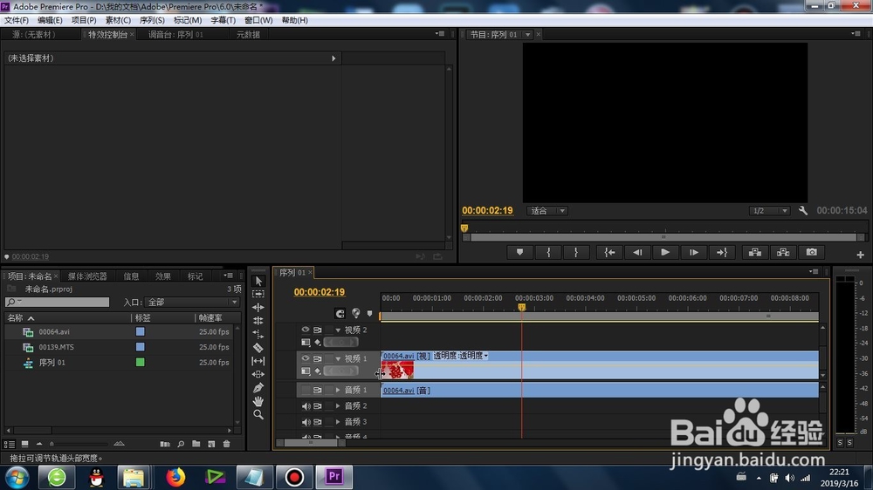Screen dimensions: 873x490
Task: Select the Pen tool
Action: [258, 388]
